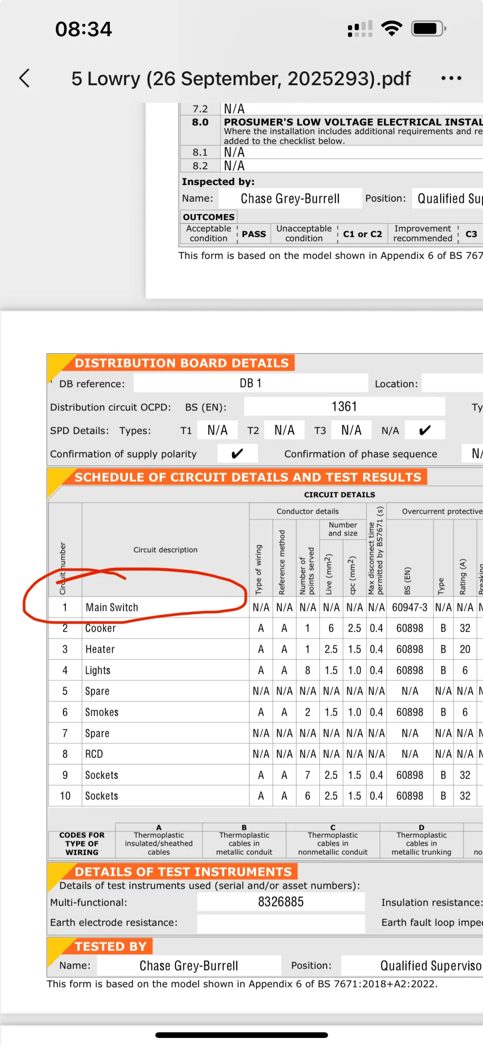Viewport: 483px width, 1047px height.
Task: Tap the iOS home indicator bar
Action: coord(241,1035)
